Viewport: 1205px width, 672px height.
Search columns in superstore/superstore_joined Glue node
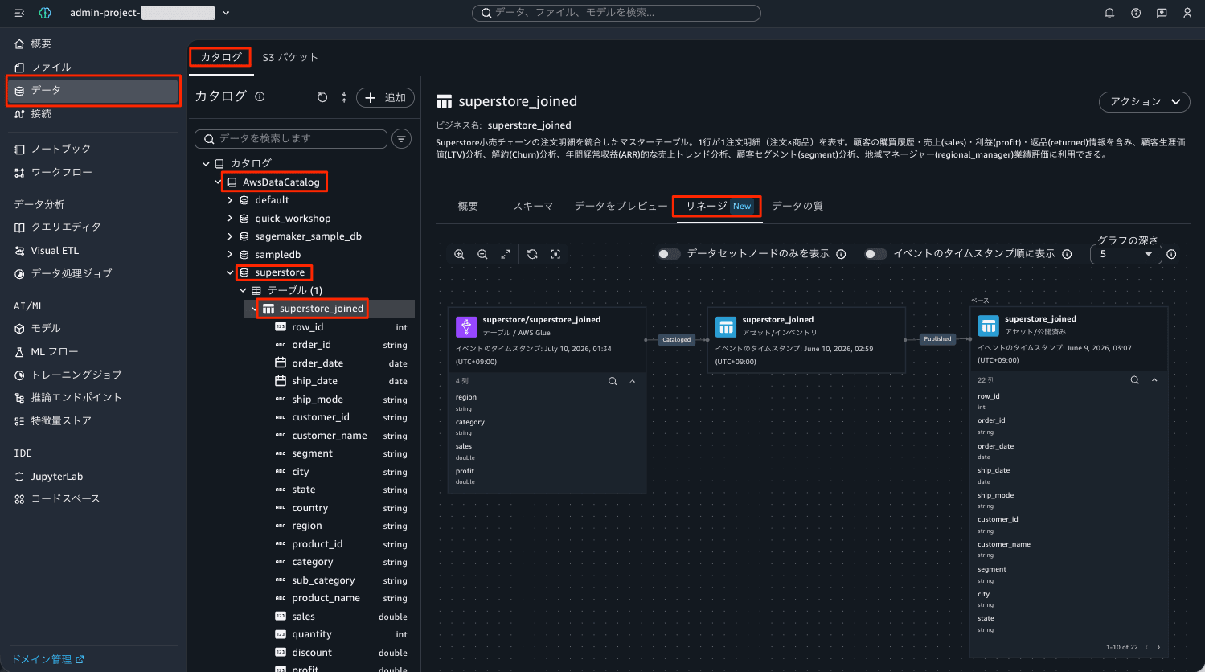pyautogui.click(x=613, y=381)
